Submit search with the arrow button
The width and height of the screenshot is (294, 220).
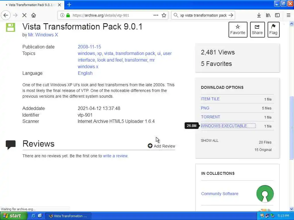[x=231, y=15]
